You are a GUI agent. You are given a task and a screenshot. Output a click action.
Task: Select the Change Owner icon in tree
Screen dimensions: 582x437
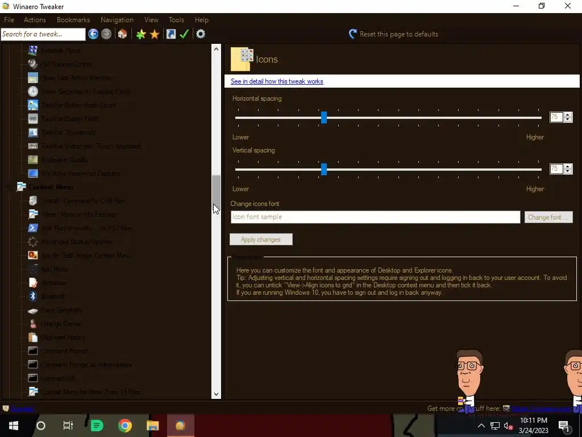tap(32, 324)
